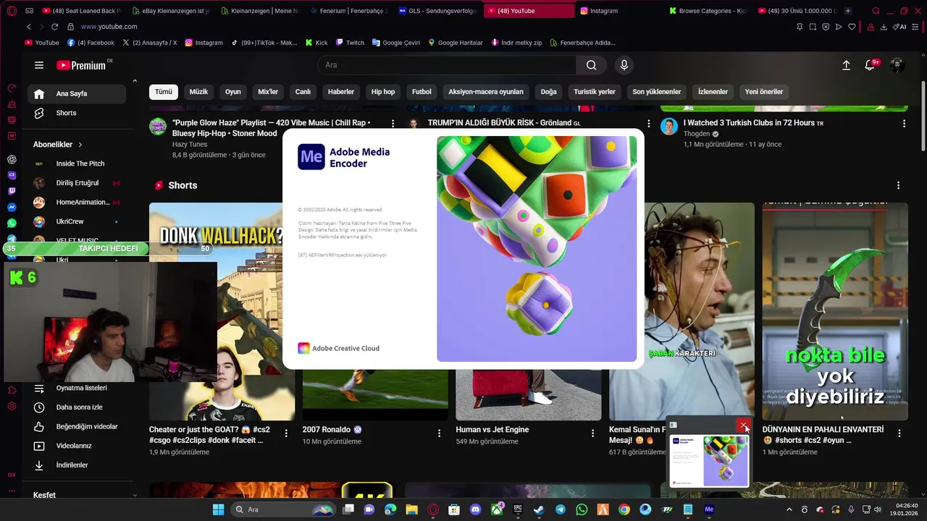This screenshot has width=927, height=521.
Task: Expand the Abonelikler subscriptions chevron
Action: pyautogui.click(x=80, y=145)
